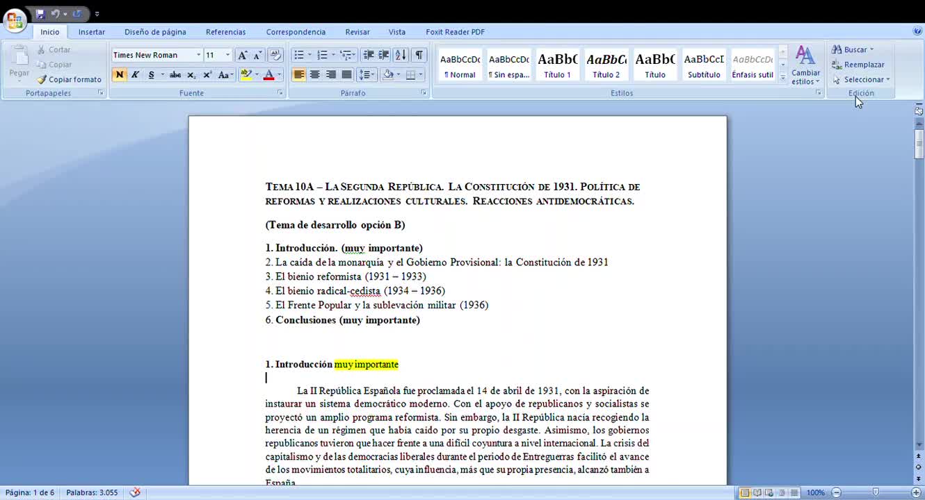This screenshot has height=500, width=925.
Task: Apply yellow text highlight color
Action: pos(246,74)
